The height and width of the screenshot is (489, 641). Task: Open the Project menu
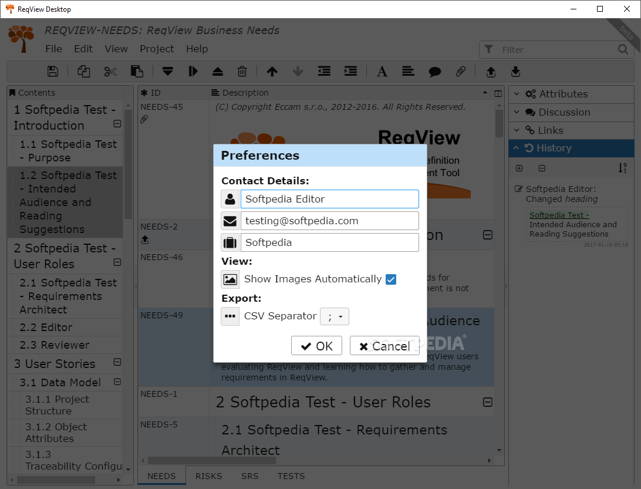point(157,49)
